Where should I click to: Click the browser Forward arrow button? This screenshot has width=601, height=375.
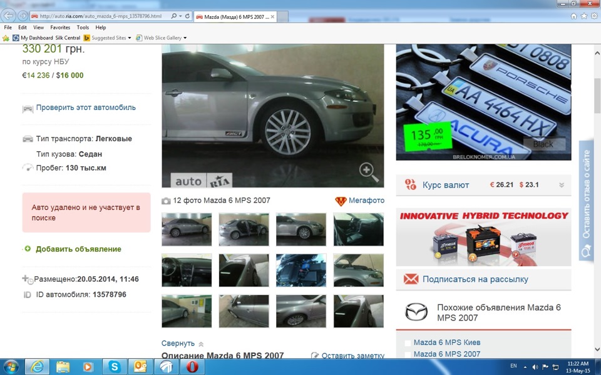coord(23,16)
